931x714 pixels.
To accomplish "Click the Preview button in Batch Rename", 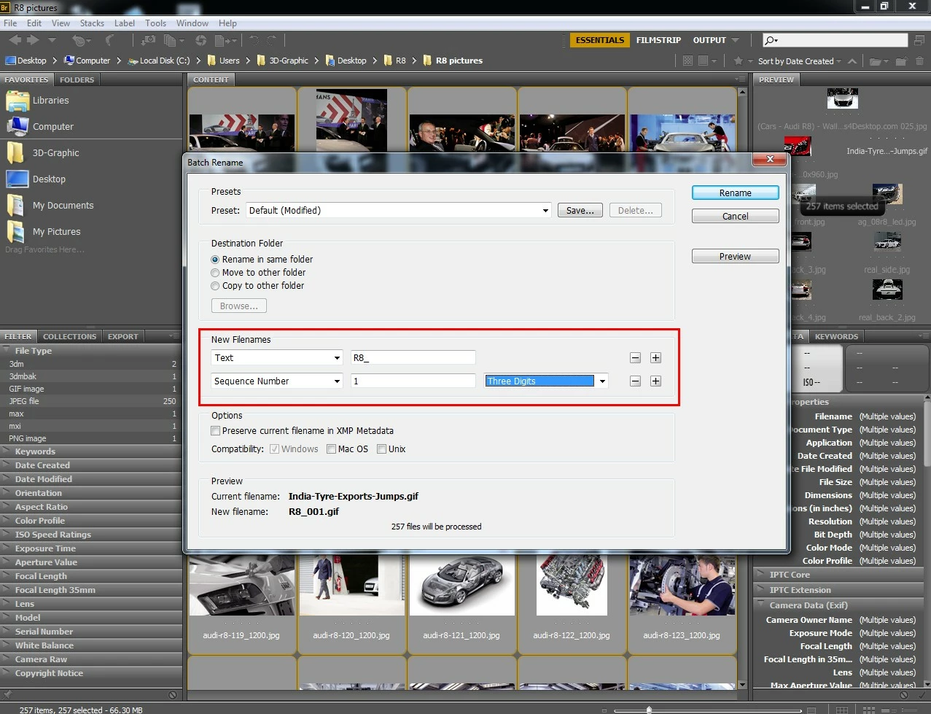I will (x=735, y=256).
